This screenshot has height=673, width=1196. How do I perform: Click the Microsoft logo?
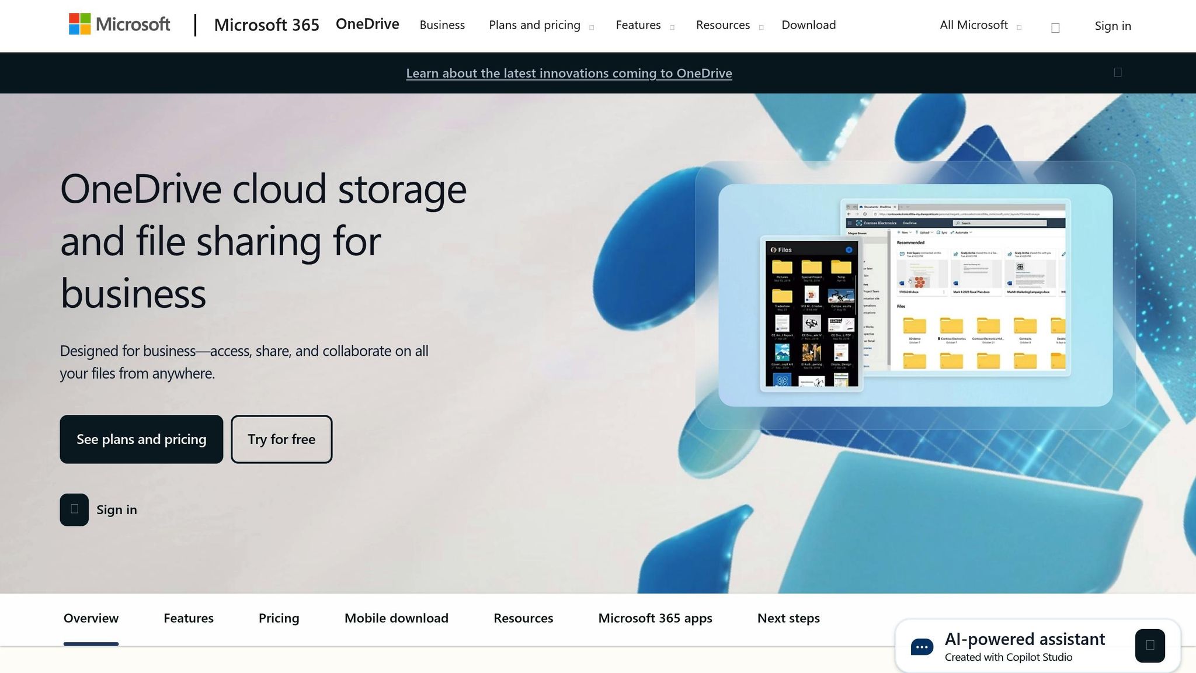(119, 25)
